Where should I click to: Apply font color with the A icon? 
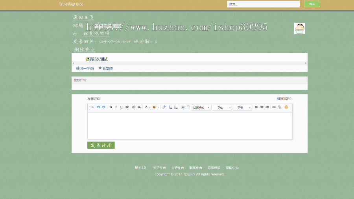[x=146, y=107]
